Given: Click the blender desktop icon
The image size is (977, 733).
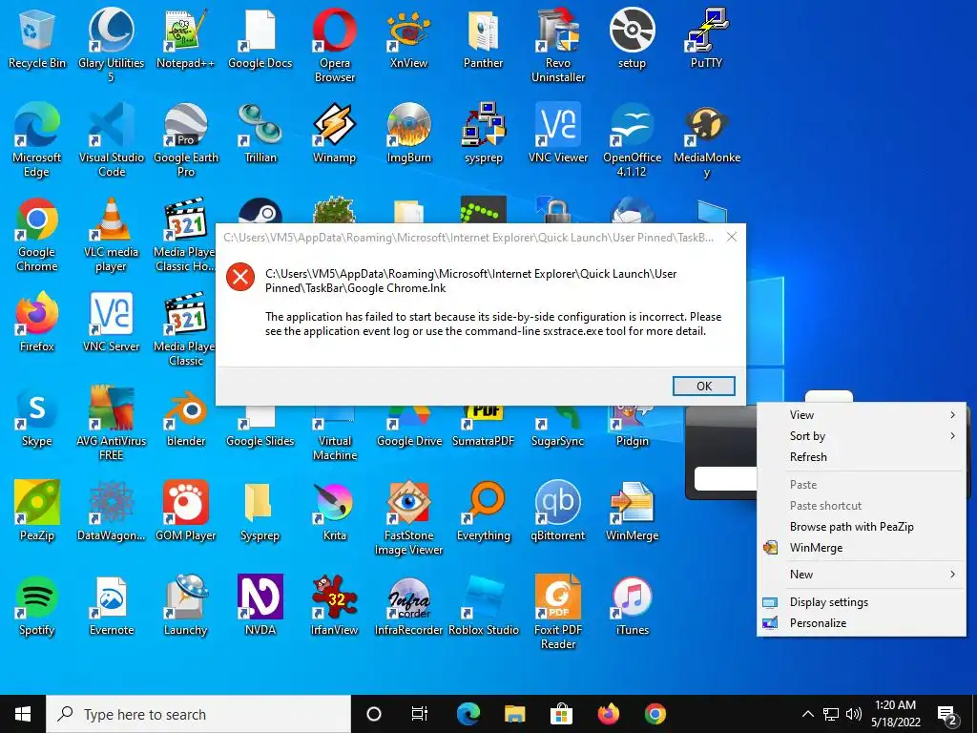Looking at the screenshot, I should point(186,417).
